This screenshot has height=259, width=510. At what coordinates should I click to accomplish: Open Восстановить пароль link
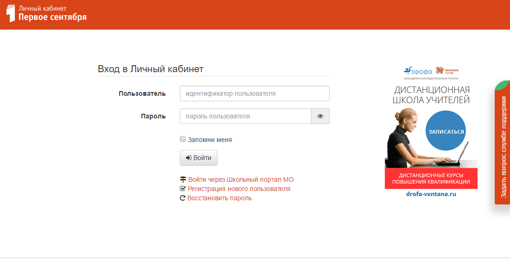pos(220,198)
